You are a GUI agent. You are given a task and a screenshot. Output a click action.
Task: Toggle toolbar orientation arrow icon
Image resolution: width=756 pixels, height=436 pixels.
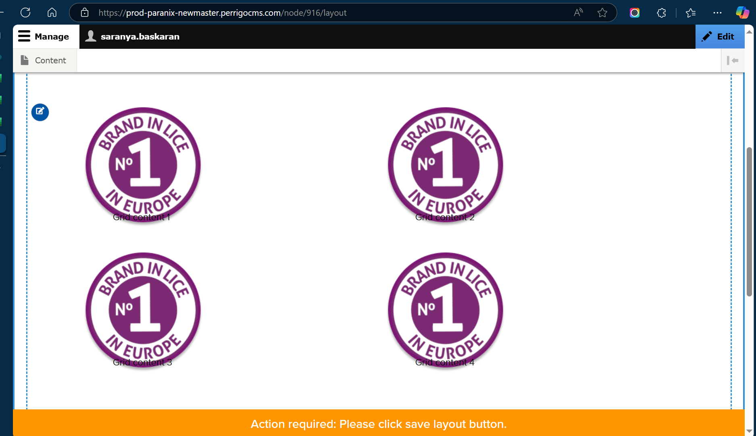pyautogui.click(x=733, y=60)
